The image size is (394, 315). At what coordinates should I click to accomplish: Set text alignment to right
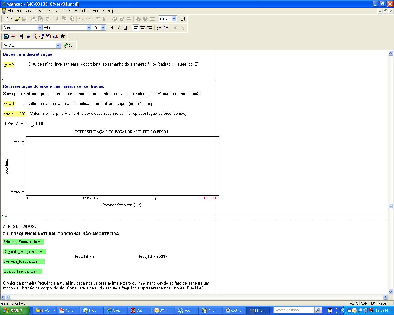(150, 28)
